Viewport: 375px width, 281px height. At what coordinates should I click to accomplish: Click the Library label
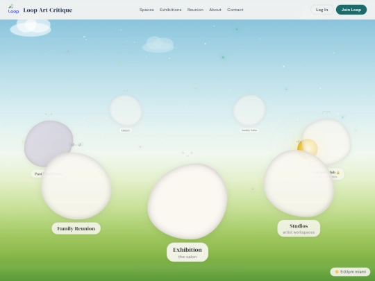pyautogui.click(x=126, y=130)
